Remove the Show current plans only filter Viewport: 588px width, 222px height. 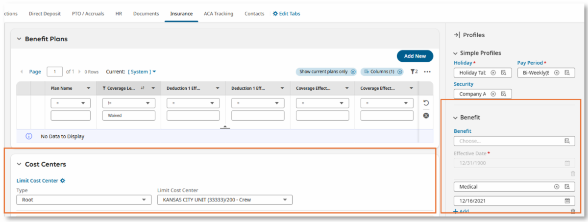(353, 72)
